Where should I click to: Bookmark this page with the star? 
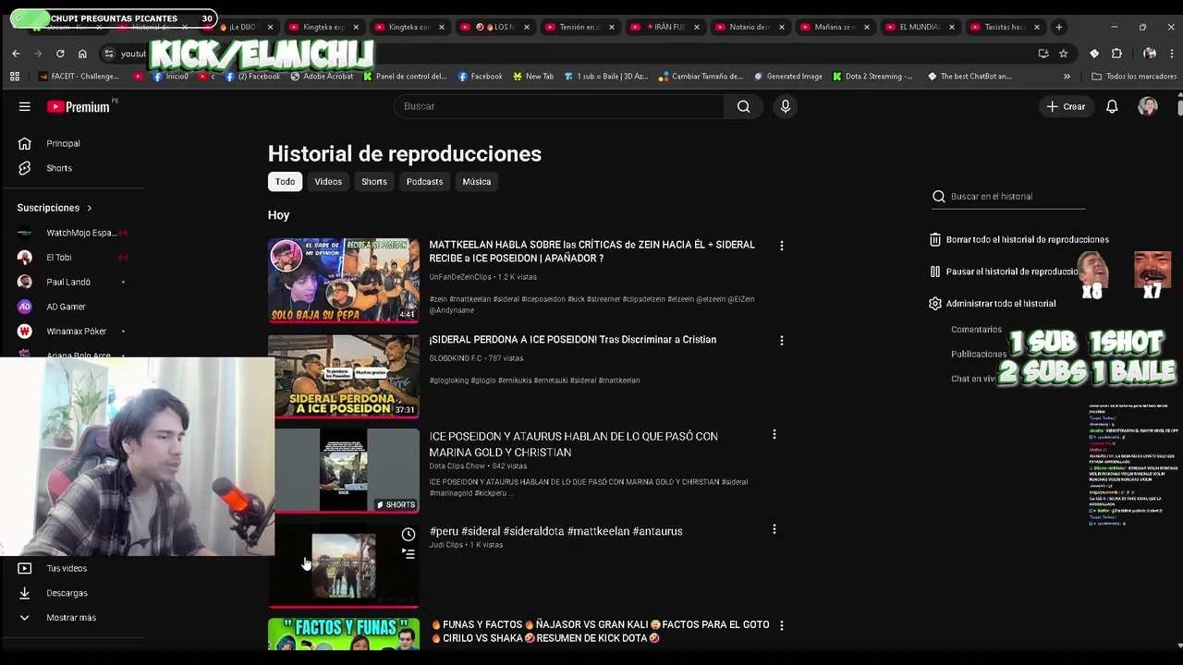coord(1063,54)
